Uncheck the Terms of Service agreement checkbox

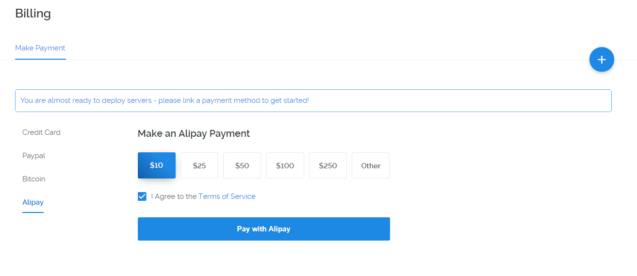(142, 196)
